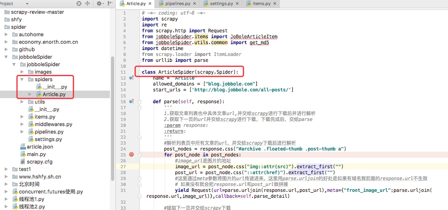The image size is (448, 210).
Task: Select items.py in the project tree
Action: tap(45, 117)
